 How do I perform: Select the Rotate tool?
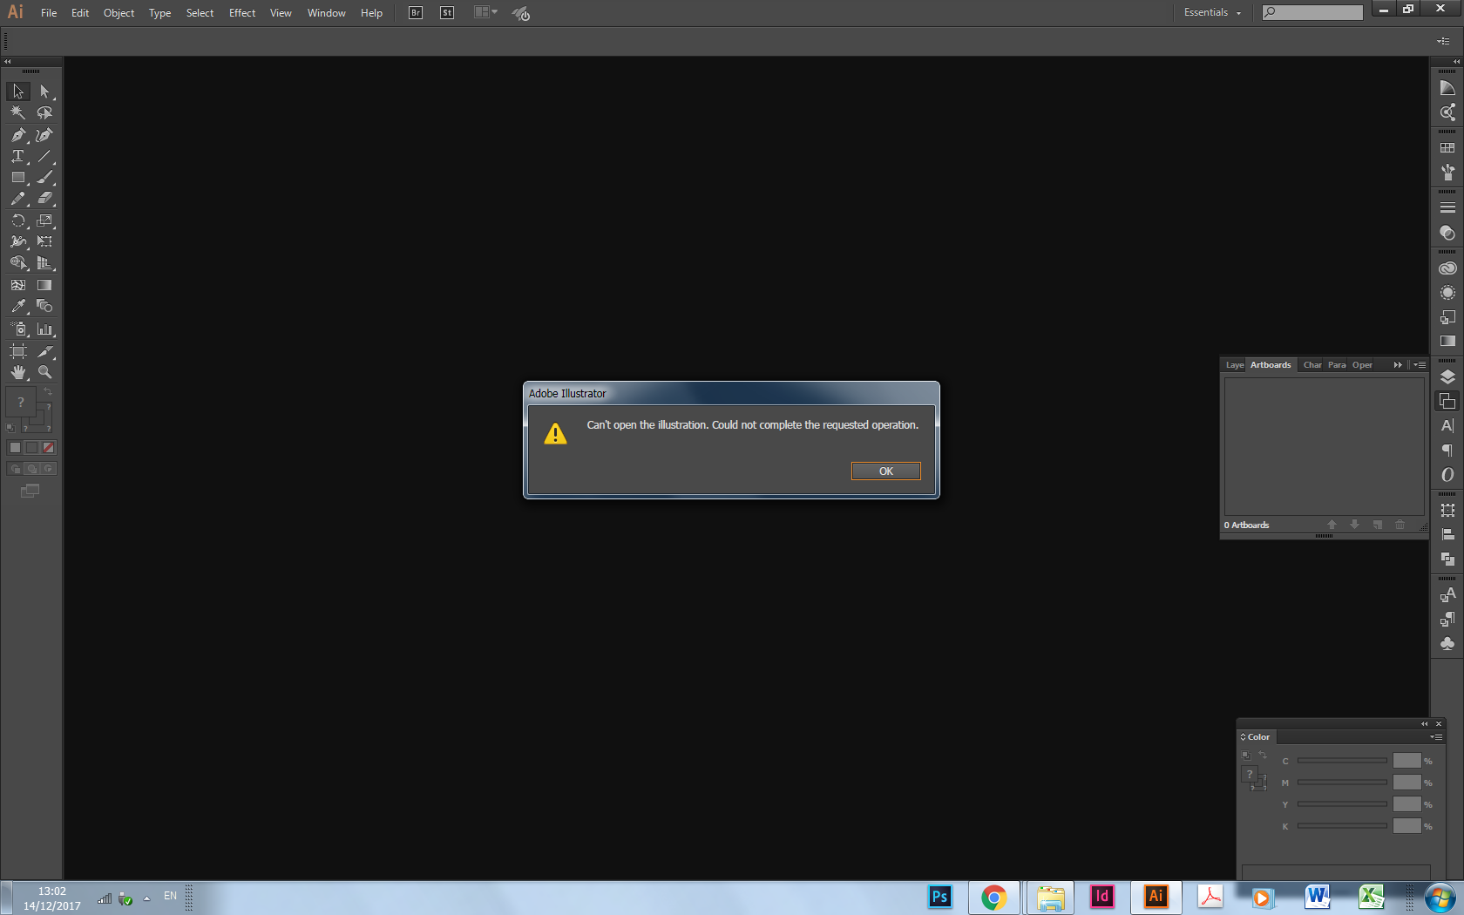coord(18,220)
